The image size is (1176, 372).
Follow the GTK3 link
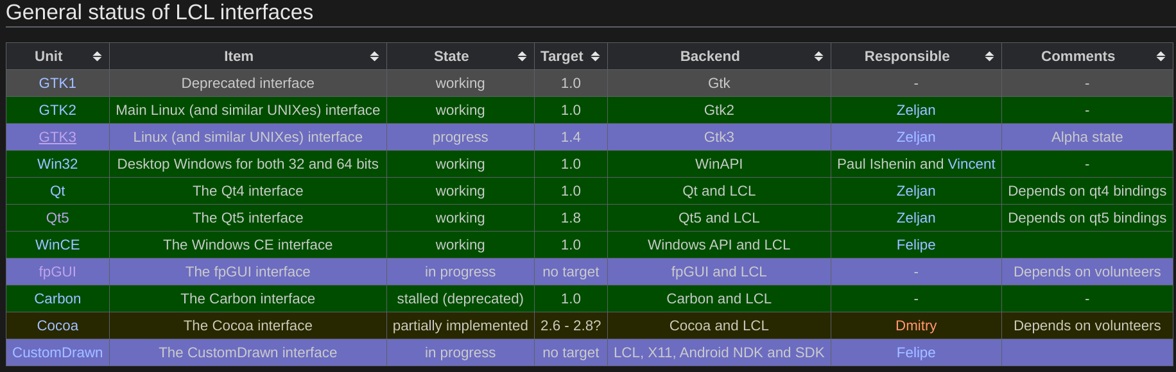coord(58,137)
